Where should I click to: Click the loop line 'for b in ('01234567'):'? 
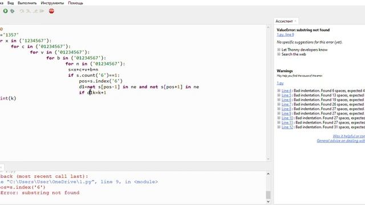point(76,58)
